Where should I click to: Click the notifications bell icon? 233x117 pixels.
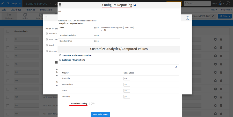pos(220,3)
